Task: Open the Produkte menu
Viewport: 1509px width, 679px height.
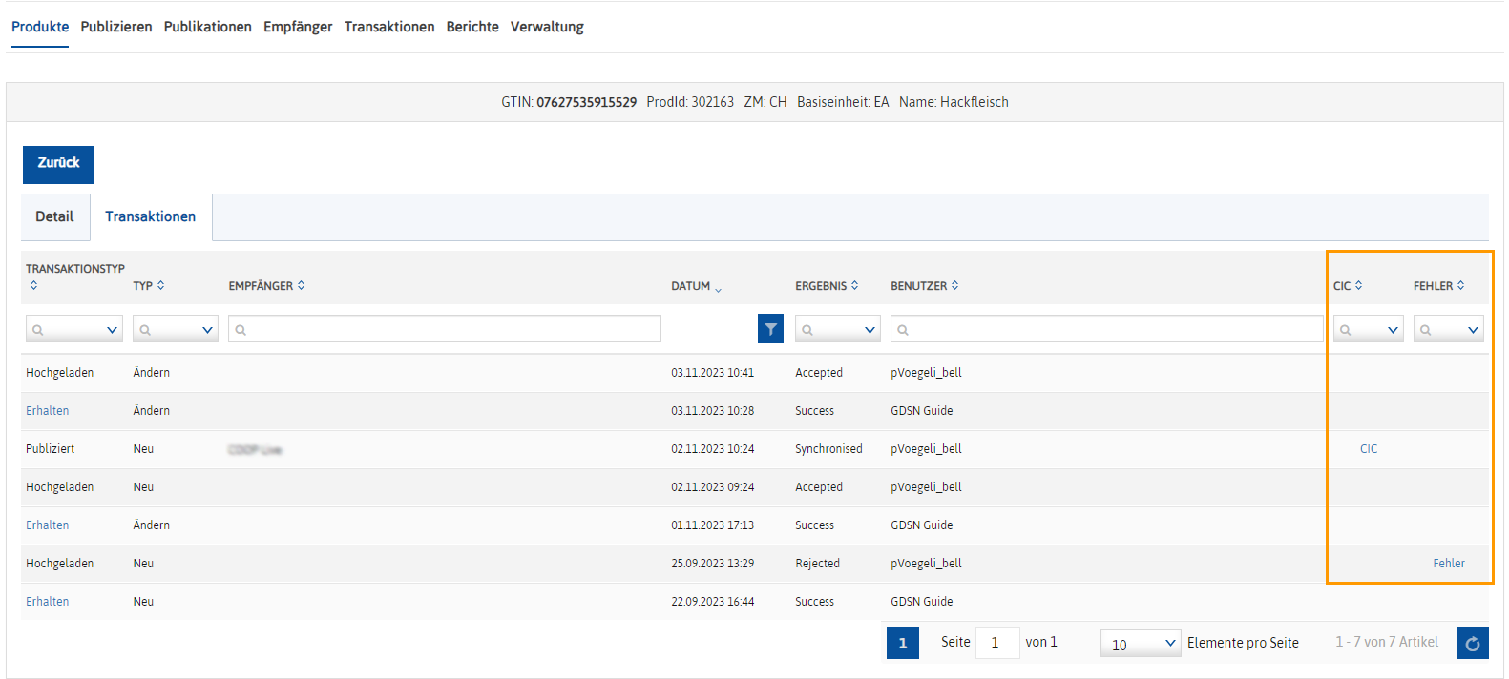Action: click(x=40, y=27)
